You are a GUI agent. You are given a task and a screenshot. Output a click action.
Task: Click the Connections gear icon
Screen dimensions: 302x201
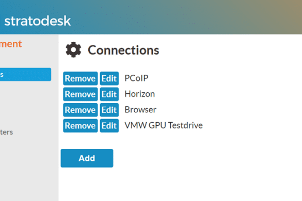tap(73, 49)
